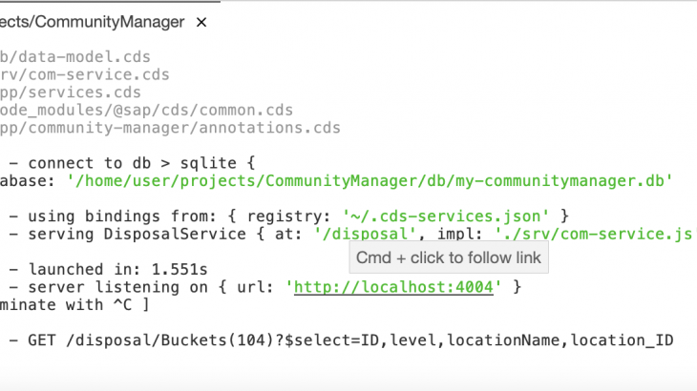The image size is (697, 391).
Task: Click the 'using bindings from' text
Action: tap(105, 216)
